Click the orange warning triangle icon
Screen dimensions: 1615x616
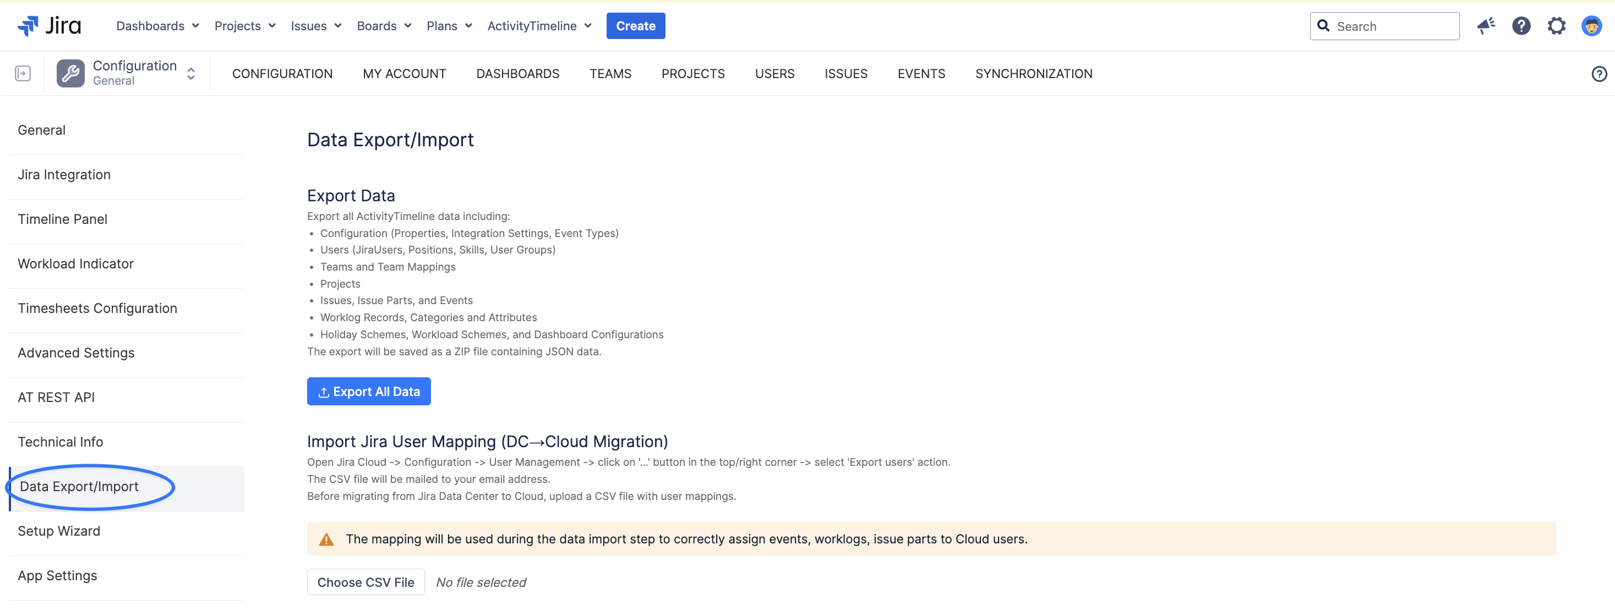pos(326,539)
